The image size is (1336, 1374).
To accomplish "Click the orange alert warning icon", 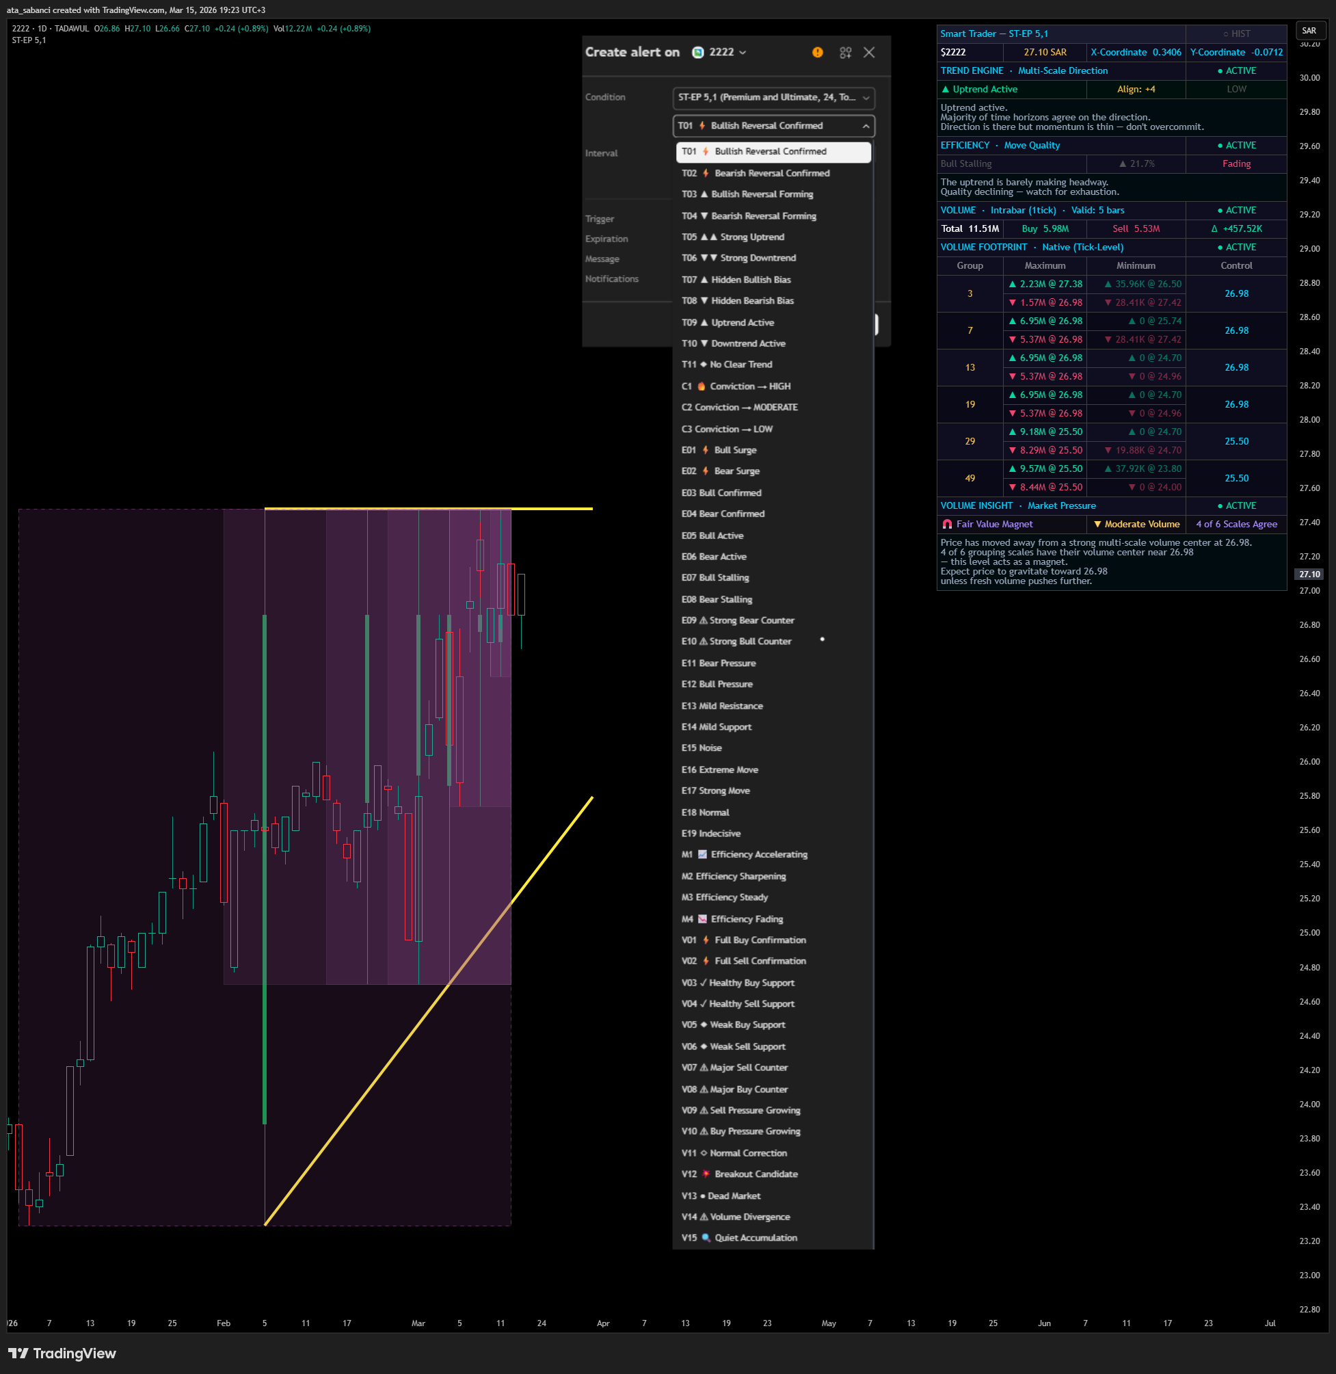I will click(818, 53).
